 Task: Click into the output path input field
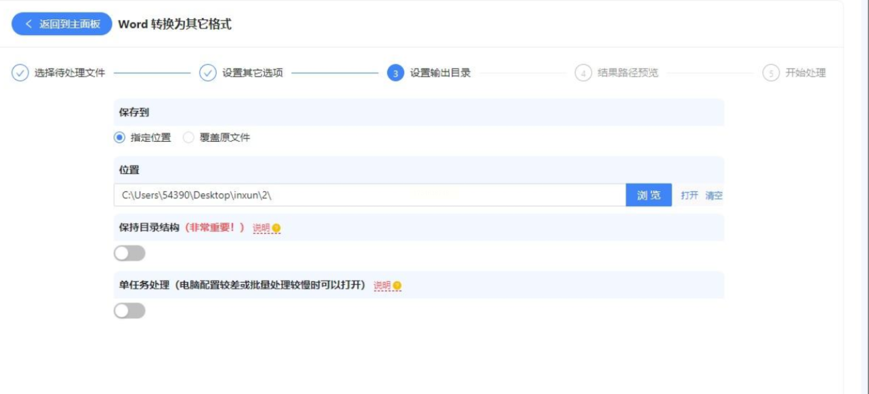point(369,195)
